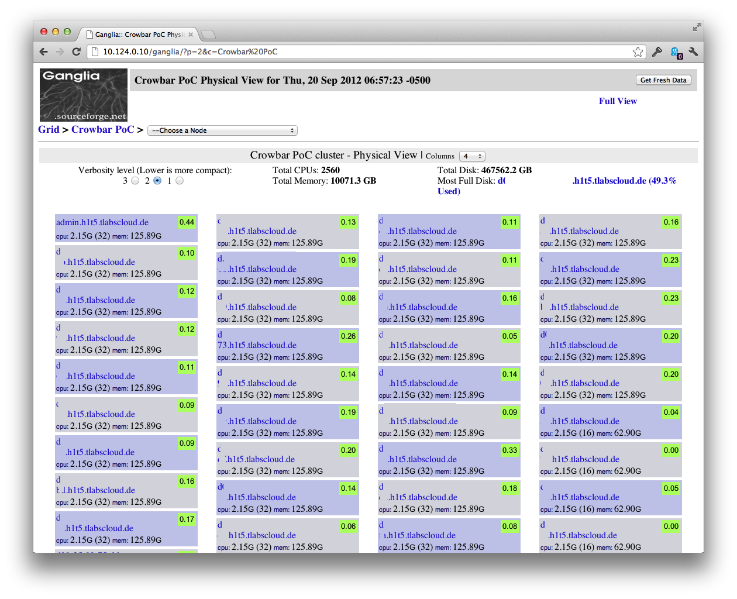Open the Choose a Node dropdown

coord(222,130)
